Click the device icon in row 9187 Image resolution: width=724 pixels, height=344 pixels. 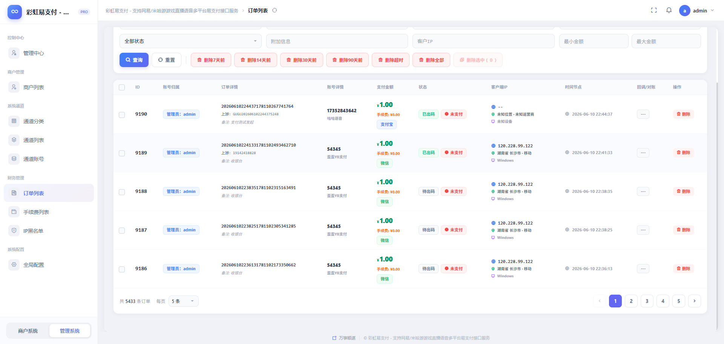pos(493,237)
